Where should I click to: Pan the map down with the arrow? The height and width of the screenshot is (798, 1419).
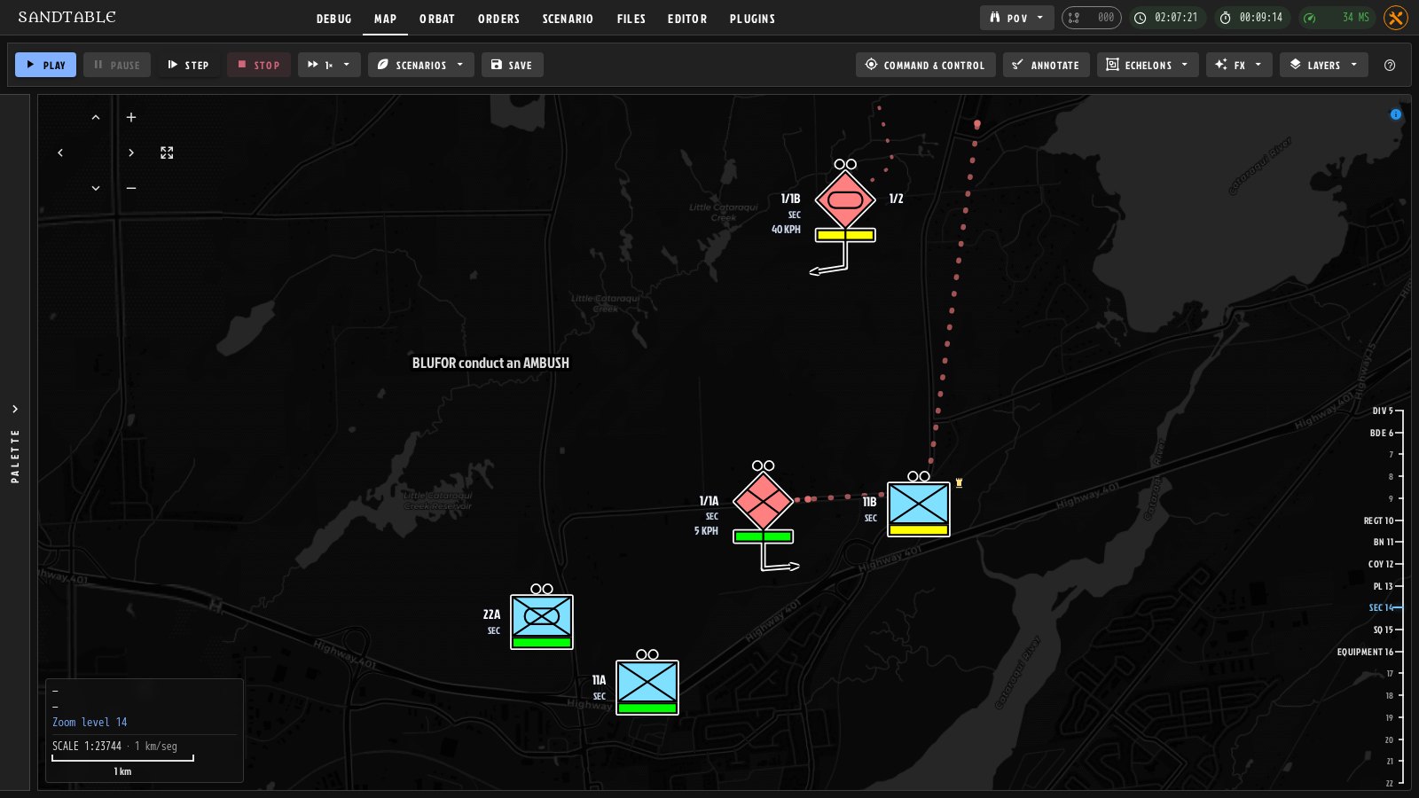click(96, 189)
